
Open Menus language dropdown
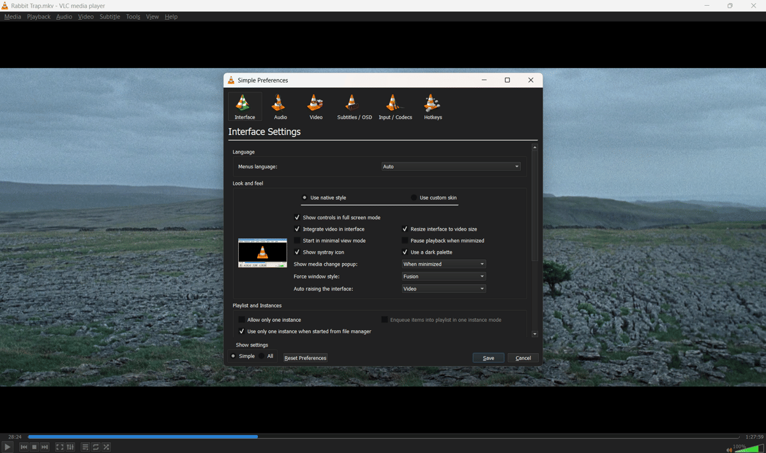click(x=451, y=166)
